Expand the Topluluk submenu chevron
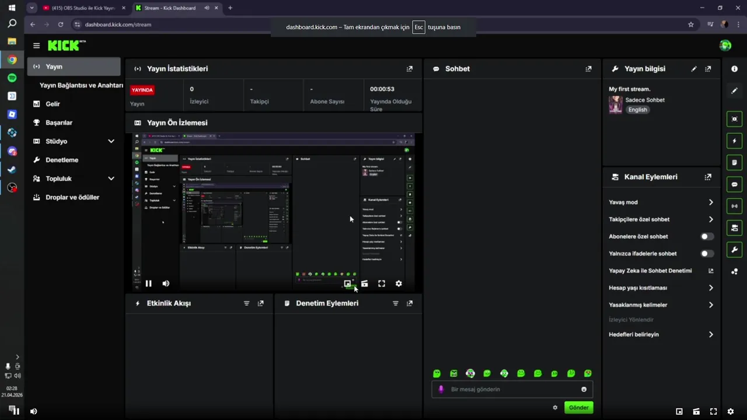 pos(111,178)
